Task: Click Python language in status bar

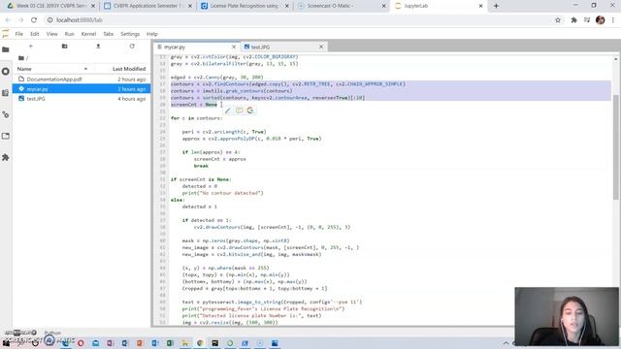Action: [52, 333]
